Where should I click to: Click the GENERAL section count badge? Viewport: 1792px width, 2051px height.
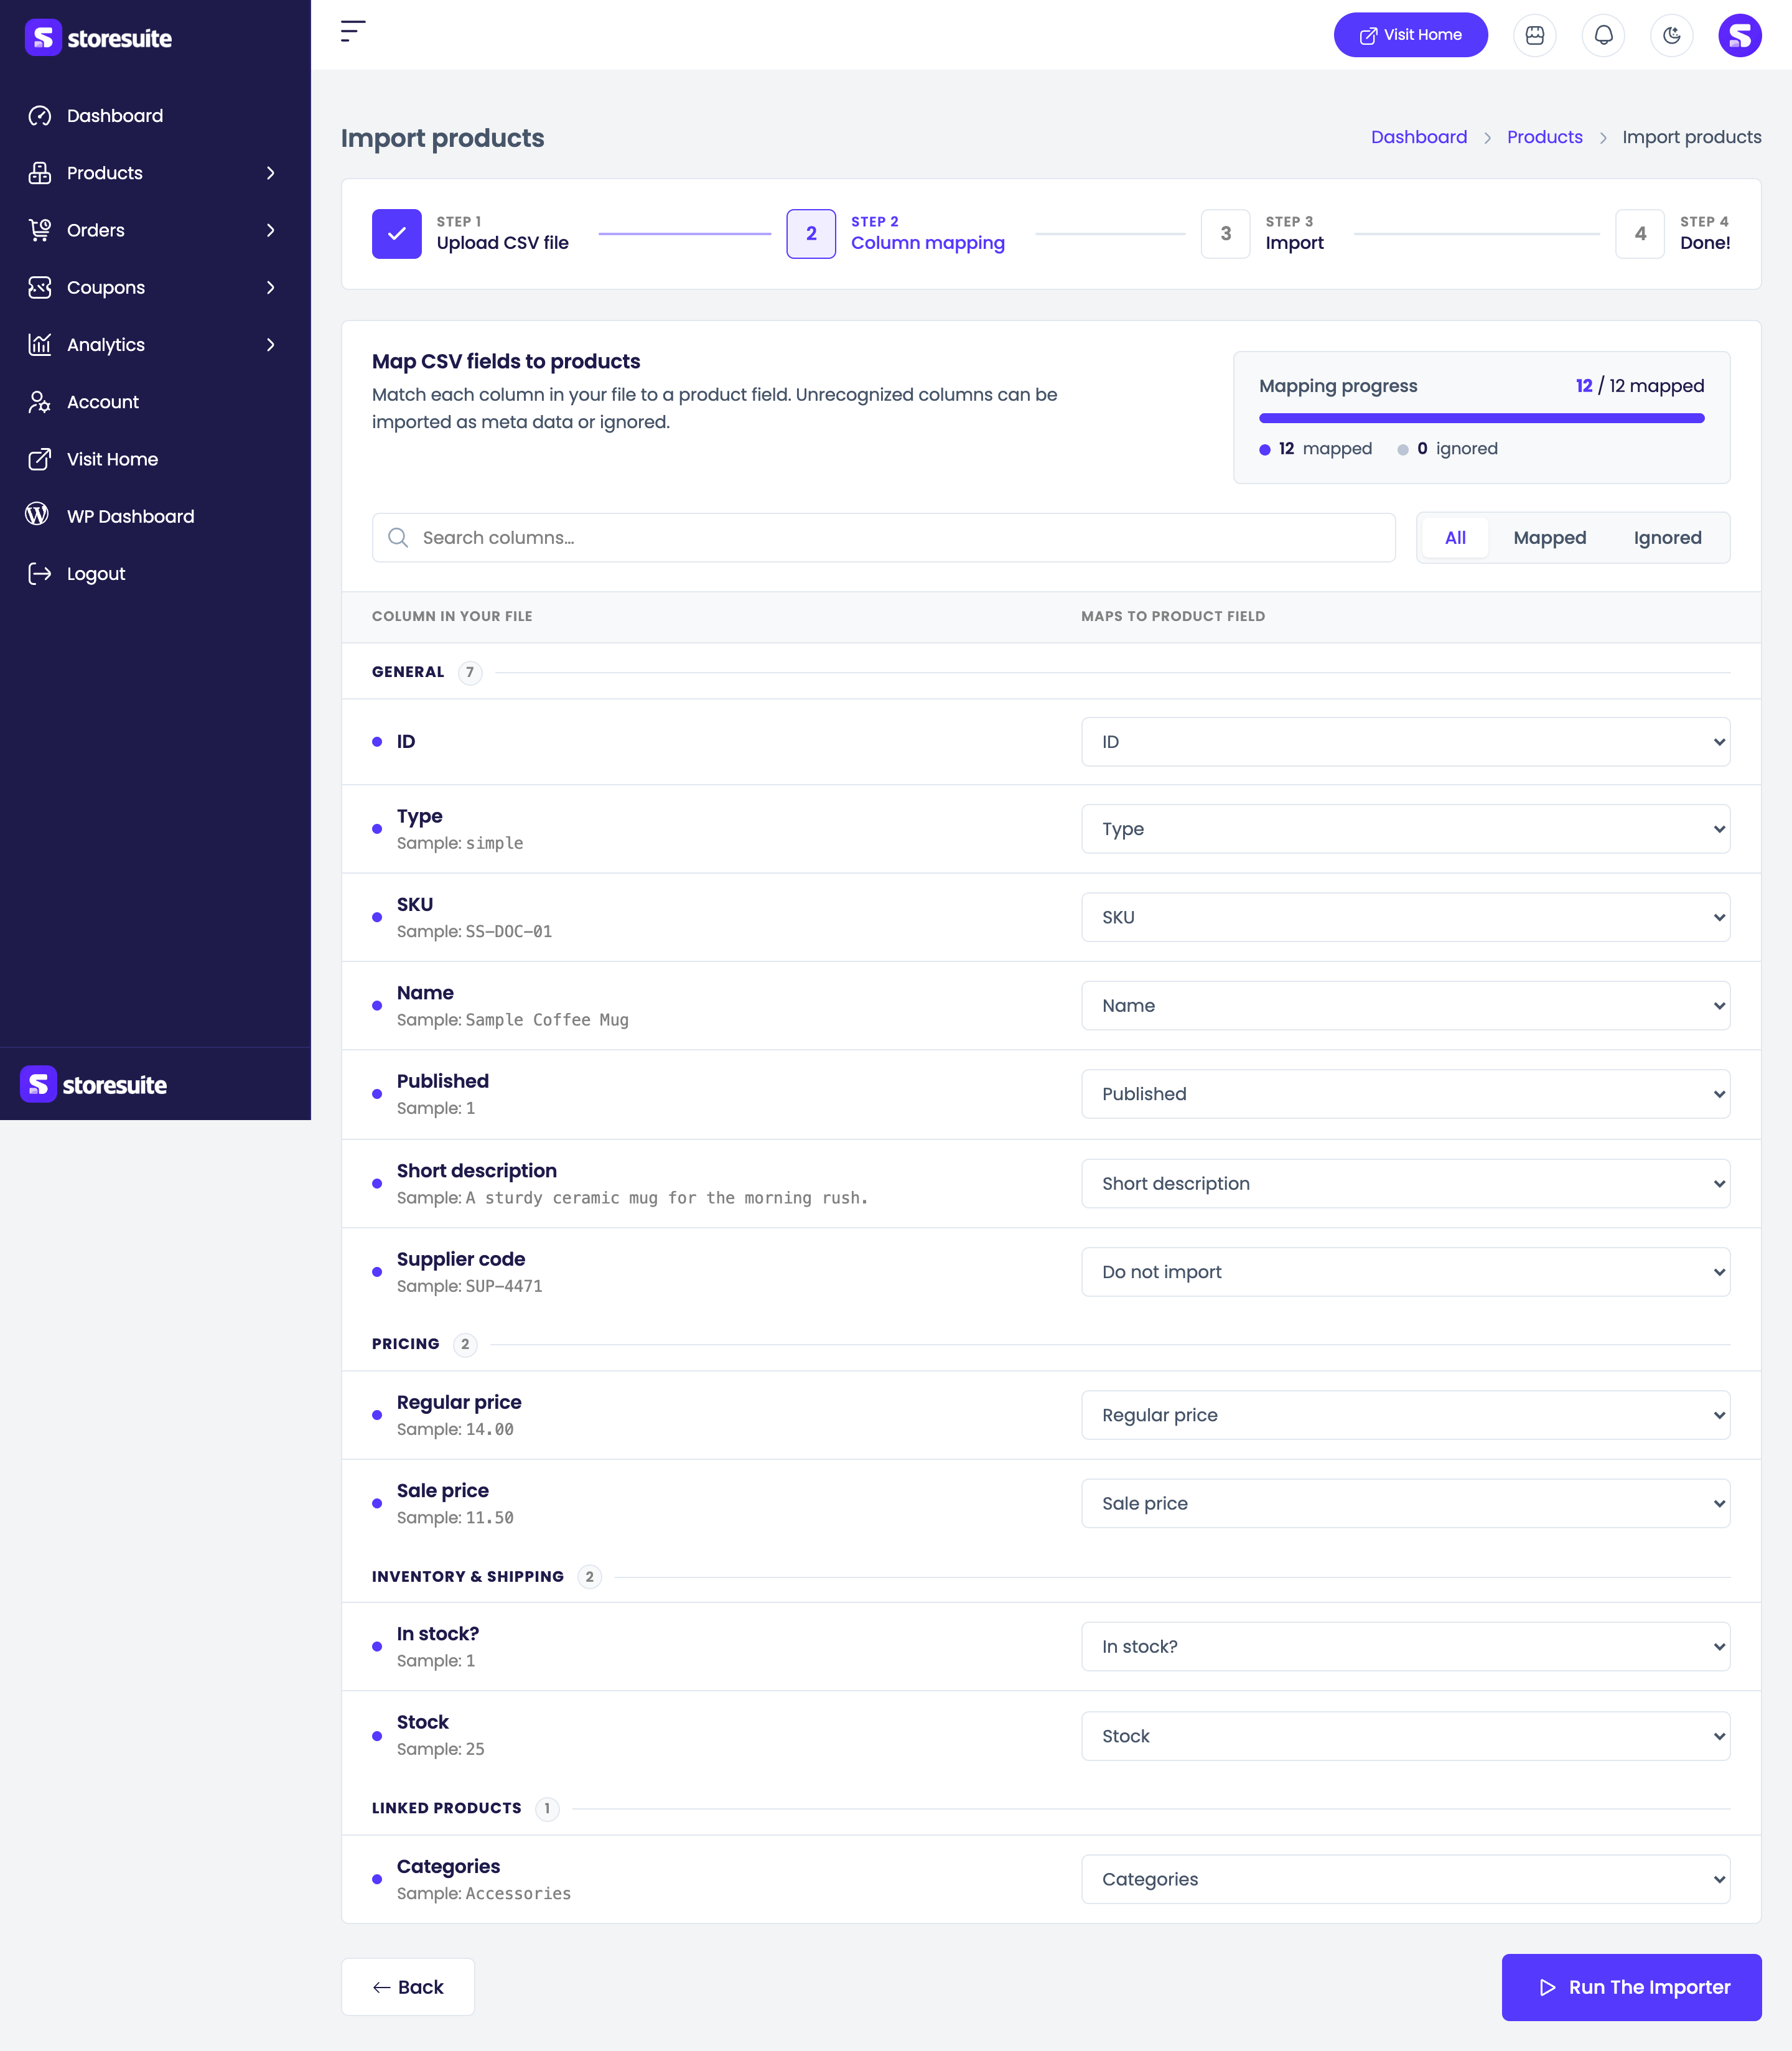(x=469, y=672)
